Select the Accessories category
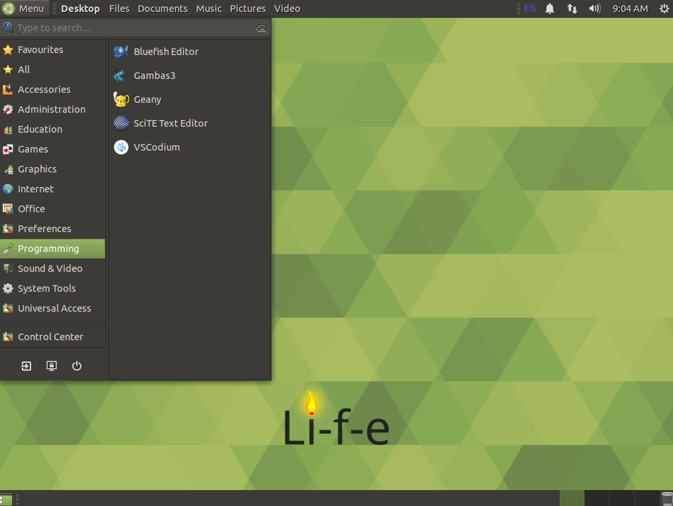 point(52,90)
